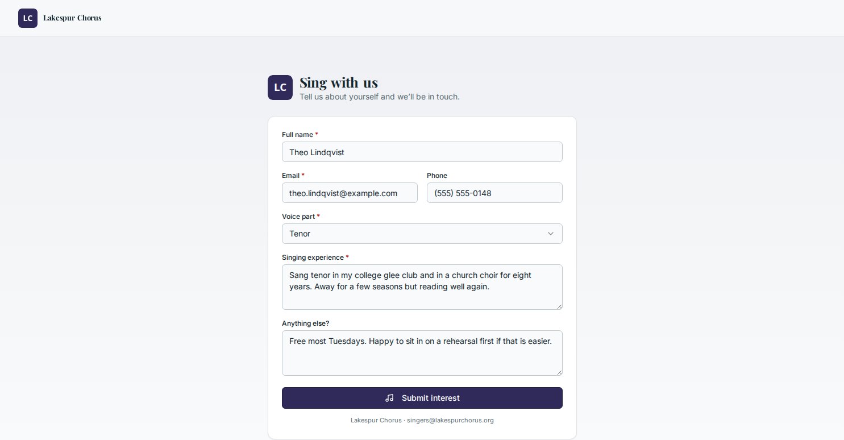This screenshot has width=844, height=440.
Task: Click the Singing experience label
Action: tap(313, 258)
